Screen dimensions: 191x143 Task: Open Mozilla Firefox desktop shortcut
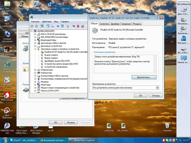pos(22,5)
